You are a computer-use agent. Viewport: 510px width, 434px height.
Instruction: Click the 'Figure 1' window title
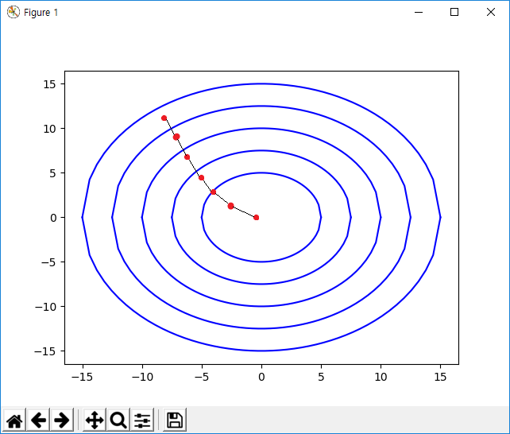41,13
